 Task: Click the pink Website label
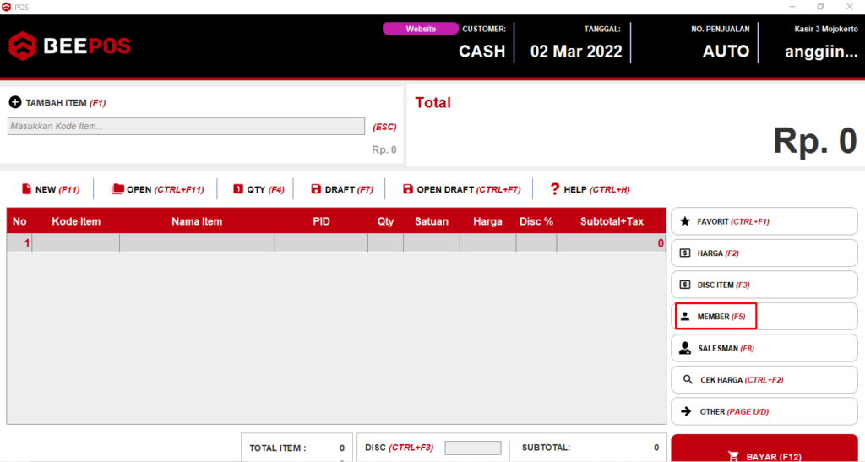(421, 29)
